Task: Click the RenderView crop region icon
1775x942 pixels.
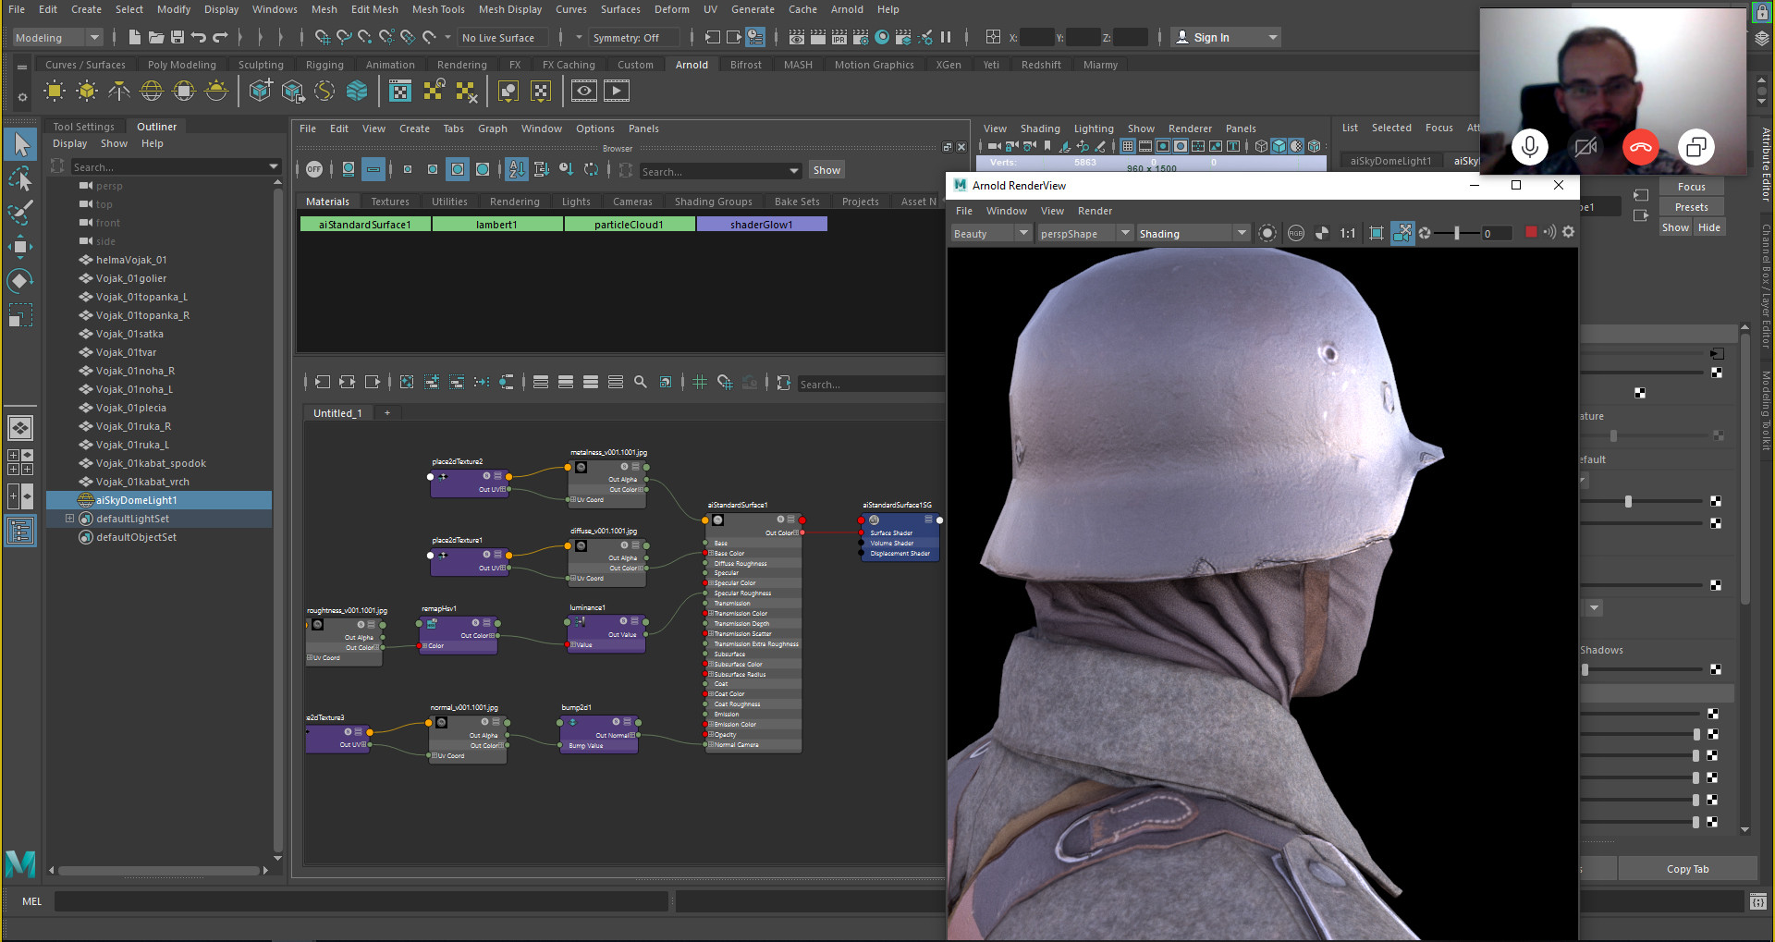Action: tap(1377, 233)
